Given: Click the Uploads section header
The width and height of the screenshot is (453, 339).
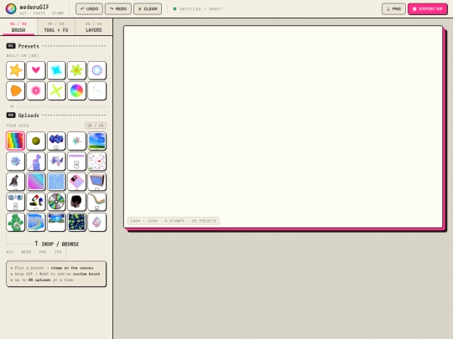Looking at the screenshot, I should [x=56, y=116].
